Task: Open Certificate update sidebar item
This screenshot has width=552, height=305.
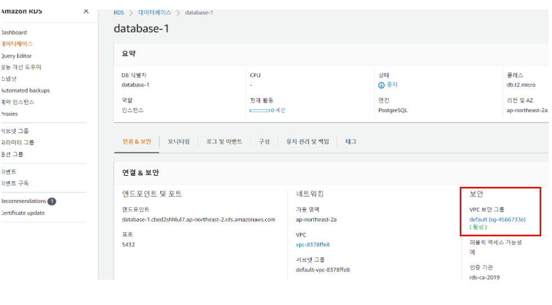Action: click(23, 213)
